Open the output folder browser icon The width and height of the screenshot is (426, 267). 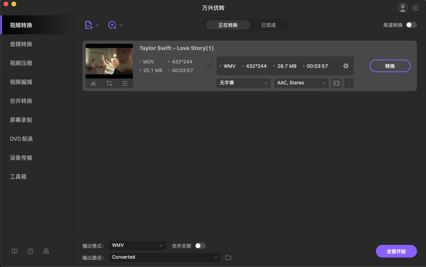click(228, 257)
